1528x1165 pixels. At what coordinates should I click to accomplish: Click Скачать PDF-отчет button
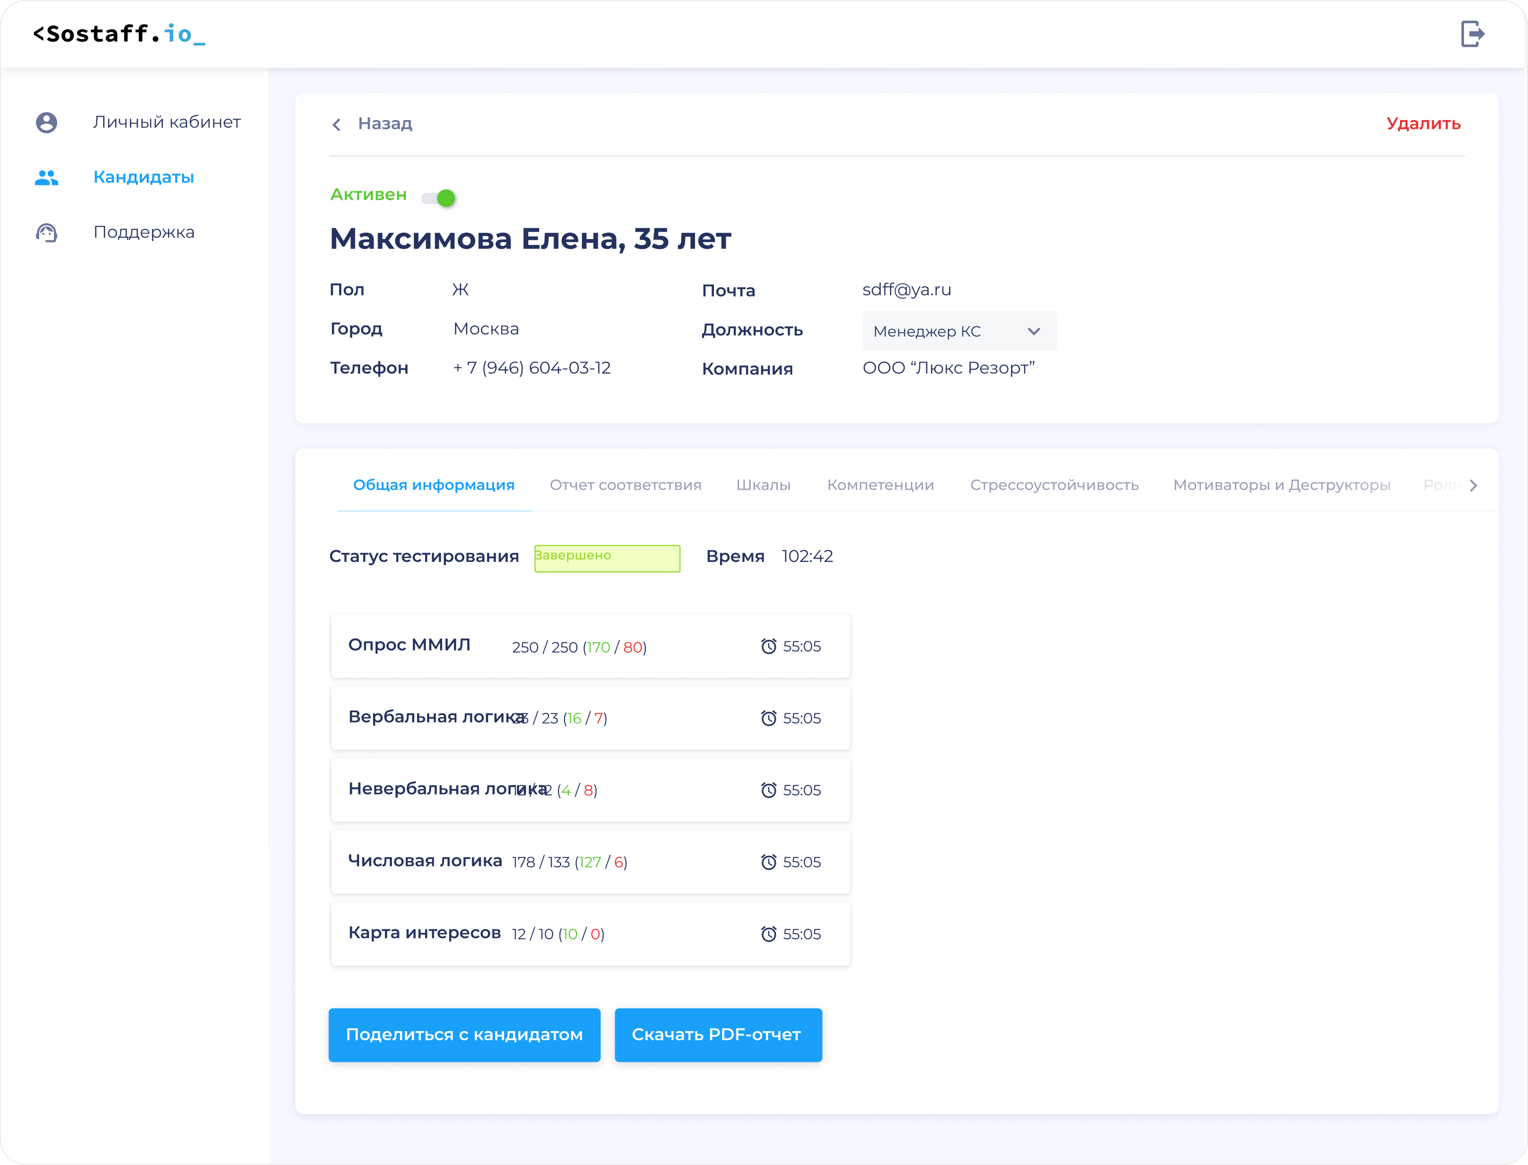coord(718,1035)
